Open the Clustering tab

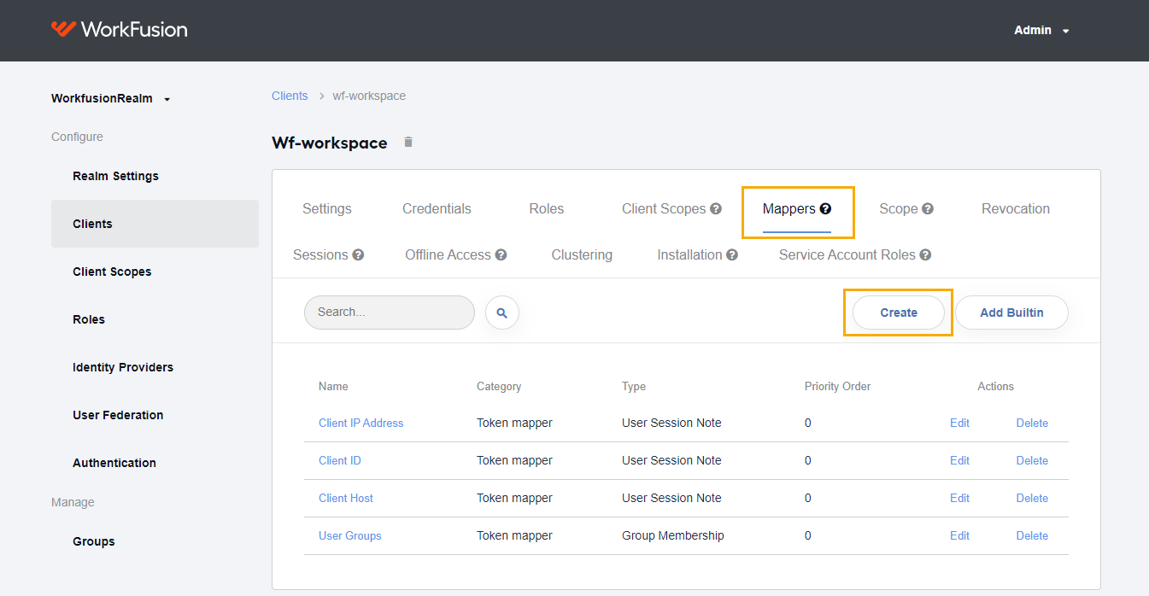point(582,254)
